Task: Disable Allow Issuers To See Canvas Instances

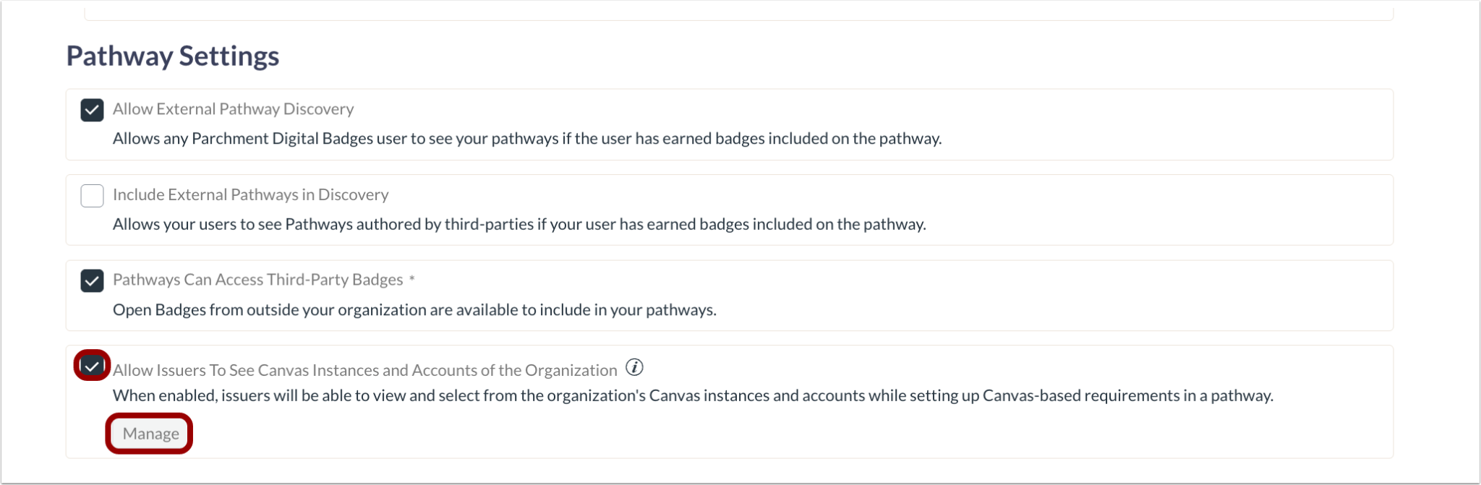Action: (x=92, y=366)
